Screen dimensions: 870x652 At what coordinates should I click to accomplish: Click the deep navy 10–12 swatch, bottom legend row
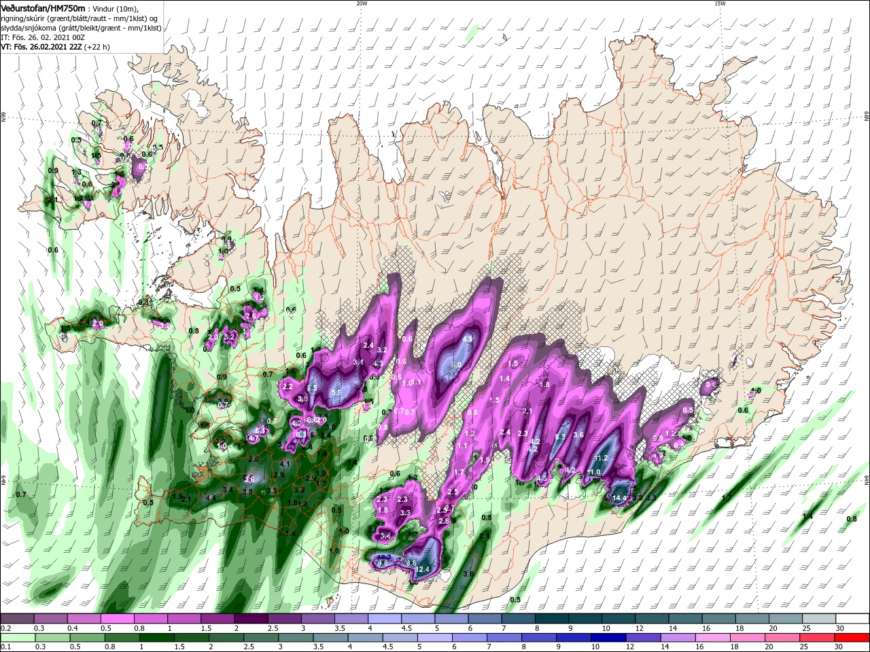(609, 637)
